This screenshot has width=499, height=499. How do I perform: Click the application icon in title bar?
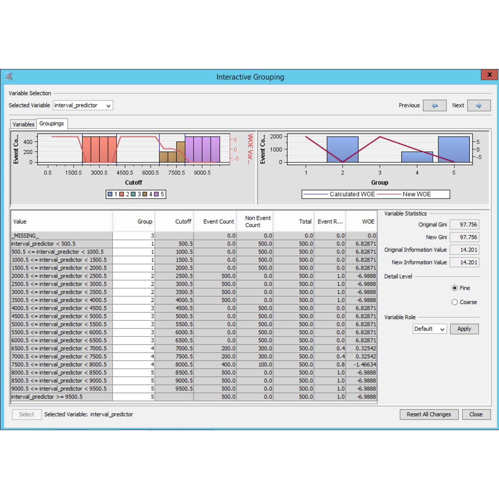pyautogui.click(x=9, y=77)
